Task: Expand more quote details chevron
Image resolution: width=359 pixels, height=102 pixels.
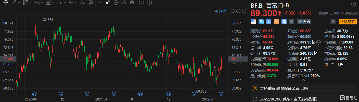Action: pyautogui.click(x=303, y=80)
